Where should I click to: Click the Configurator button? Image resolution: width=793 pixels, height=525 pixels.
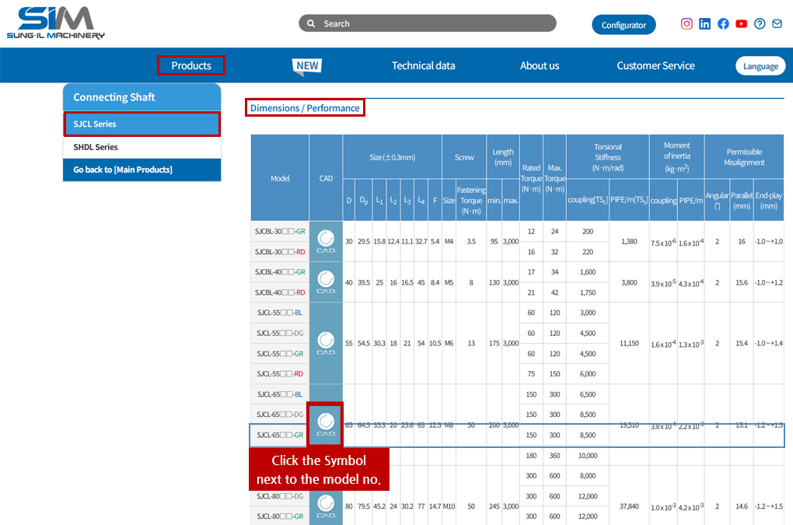click(624, 25)
